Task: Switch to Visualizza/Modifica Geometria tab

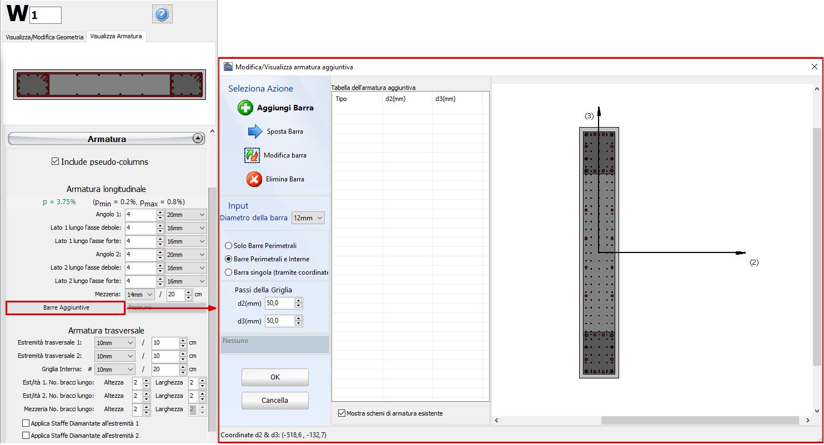Action: pos(44,37)
